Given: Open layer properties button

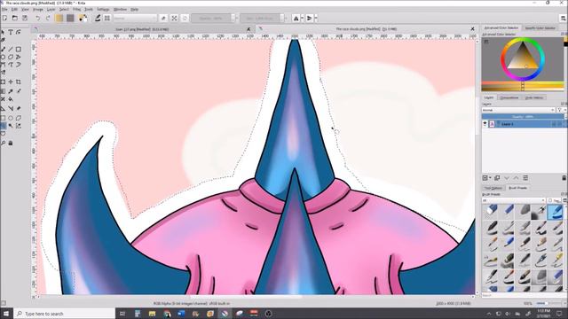Looking at the screenshot, I should (525, 178).
